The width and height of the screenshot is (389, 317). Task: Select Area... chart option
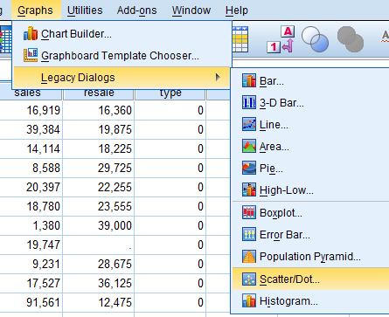tap(310, 146)
